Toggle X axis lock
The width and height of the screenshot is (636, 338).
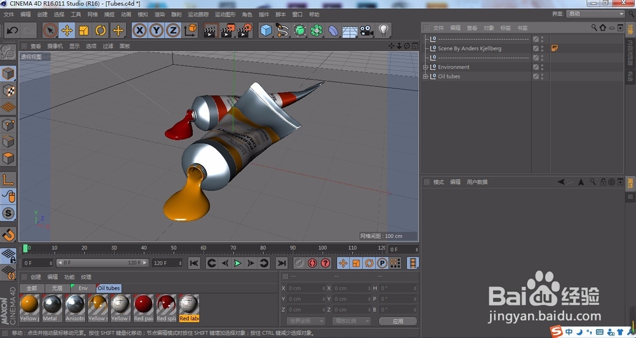pyautogui.click(x=139, y=31)
